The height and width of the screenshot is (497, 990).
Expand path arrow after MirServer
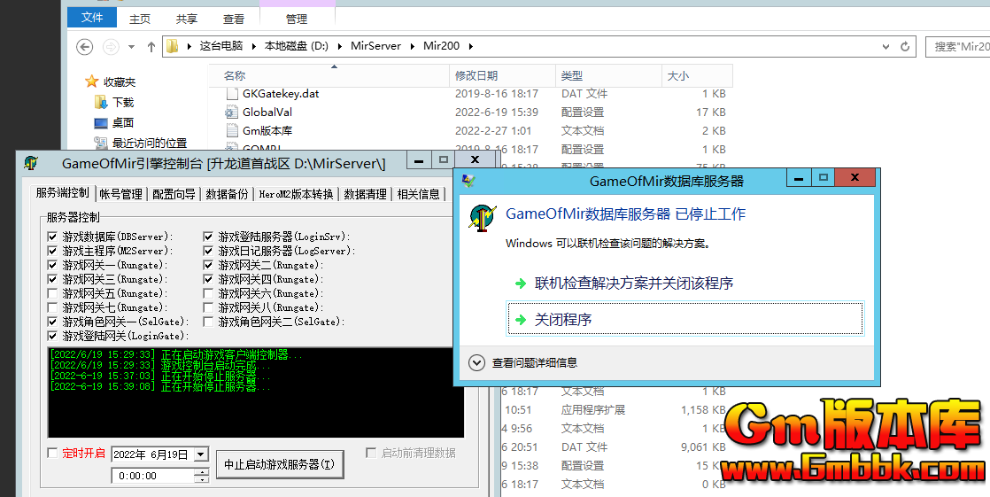[x=411, y=46]
